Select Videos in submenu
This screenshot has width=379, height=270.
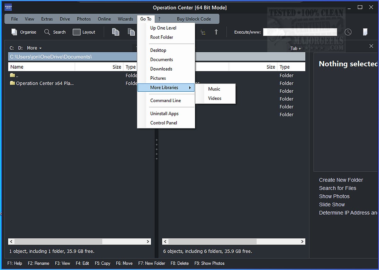pos(215,98)
